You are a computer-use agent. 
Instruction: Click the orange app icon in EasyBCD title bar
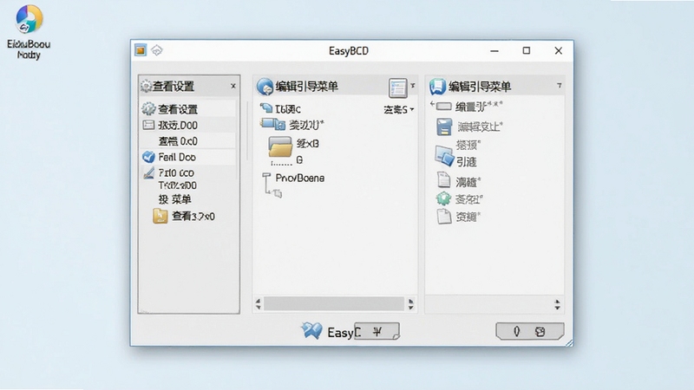(x=141, y=50)
